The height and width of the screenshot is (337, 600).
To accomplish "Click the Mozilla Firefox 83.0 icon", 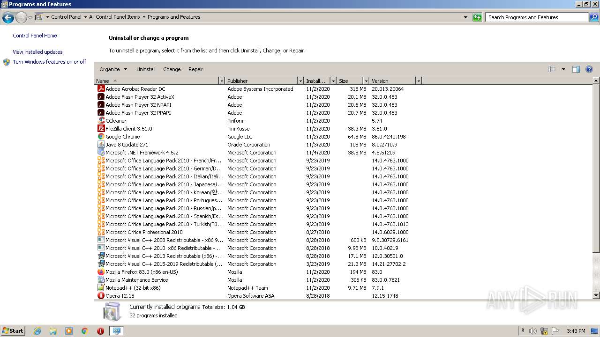I will (x=101, y=271).
